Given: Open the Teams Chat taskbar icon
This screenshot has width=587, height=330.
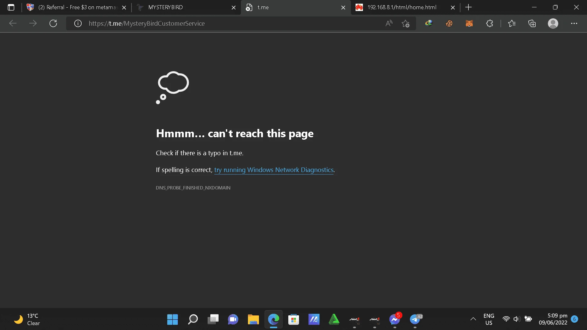Looking at the screenshot, I should pyautogui.click(x=233, y=320).
